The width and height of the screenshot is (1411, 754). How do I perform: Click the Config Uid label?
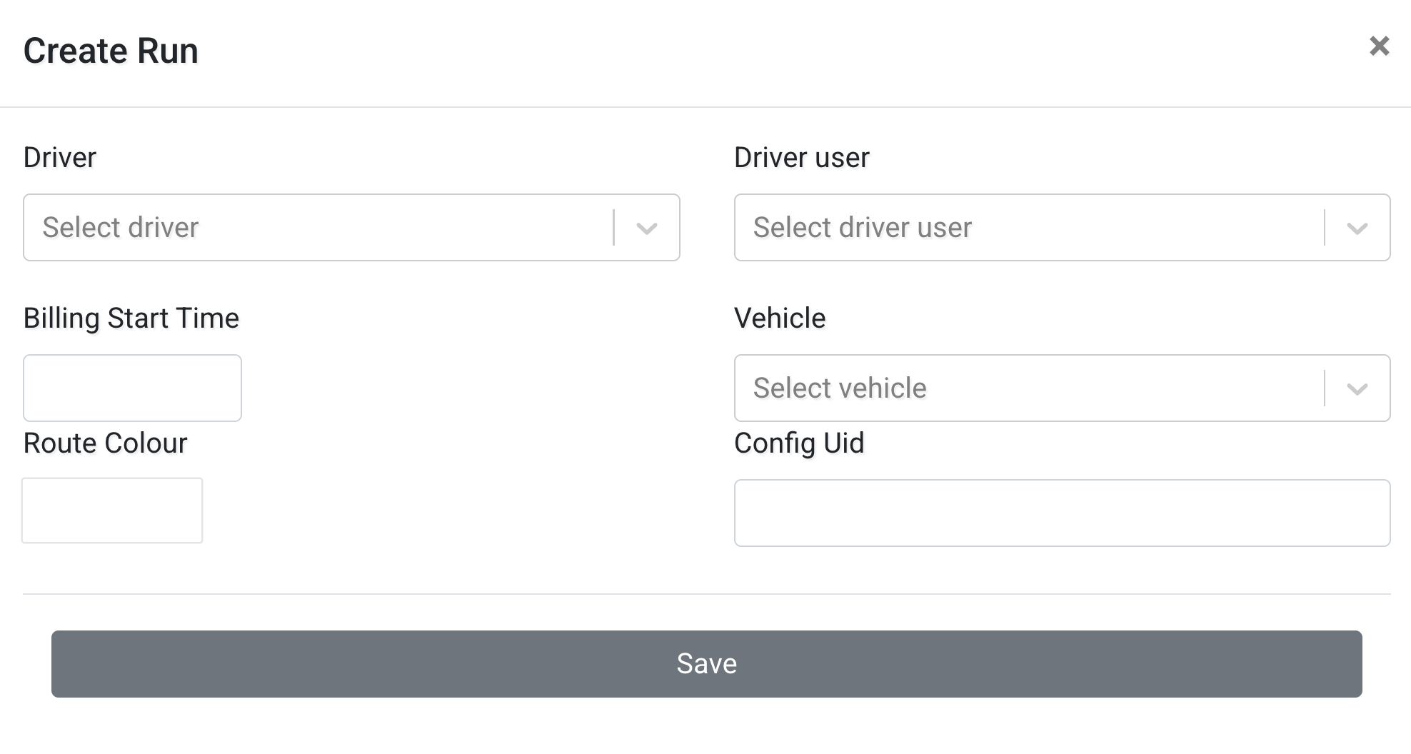(800, 443)
